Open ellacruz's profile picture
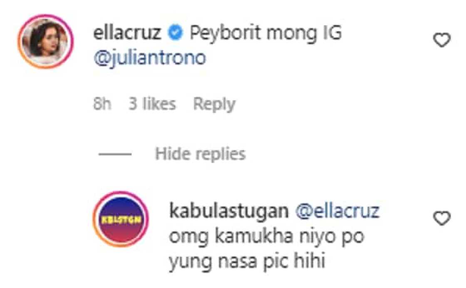Image resolution: width=466 pixels, height=288 pixels. [45, 41]
